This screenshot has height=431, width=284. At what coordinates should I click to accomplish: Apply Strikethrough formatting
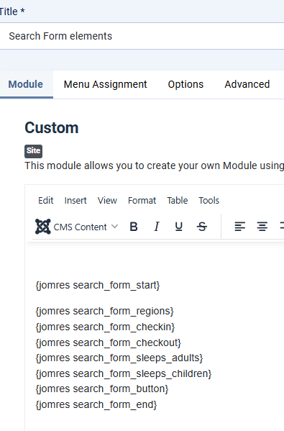tap(201, 227)
